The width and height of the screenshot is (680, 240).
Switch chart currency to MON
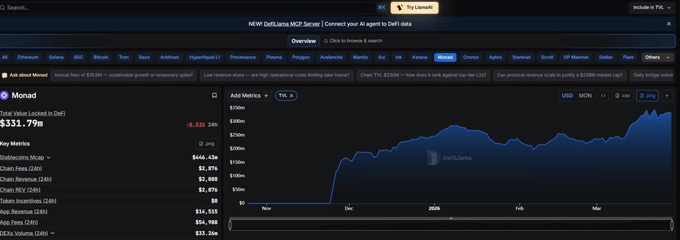585,95
